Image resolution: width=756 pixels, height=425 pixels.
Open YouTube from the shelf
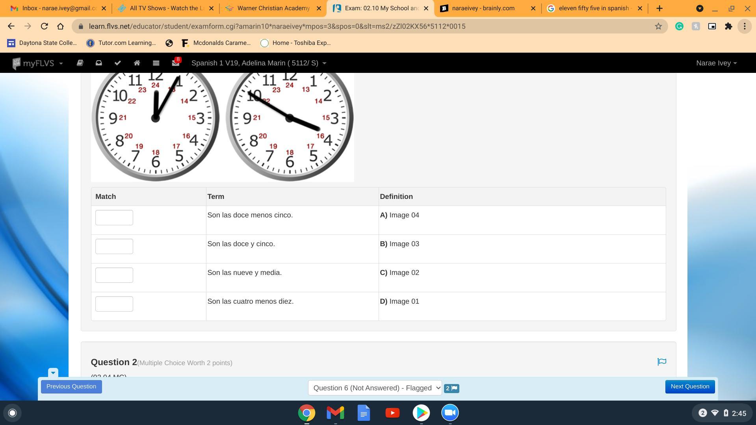(392, 413)
